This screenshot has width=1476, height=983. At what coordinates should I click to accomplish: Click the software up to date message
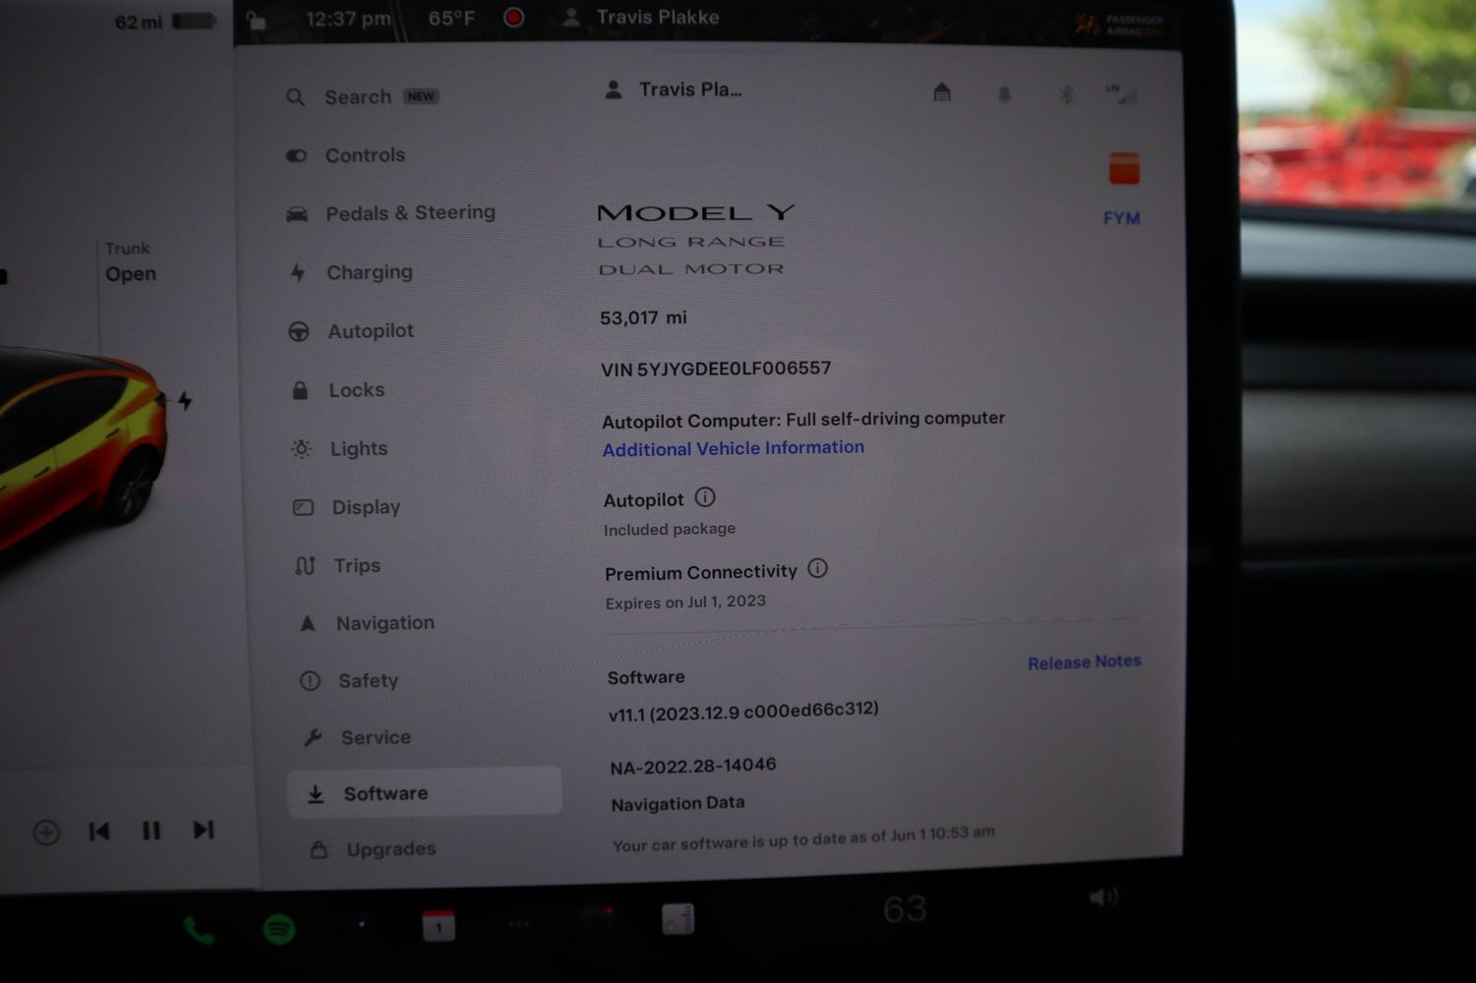coord(803,838)
